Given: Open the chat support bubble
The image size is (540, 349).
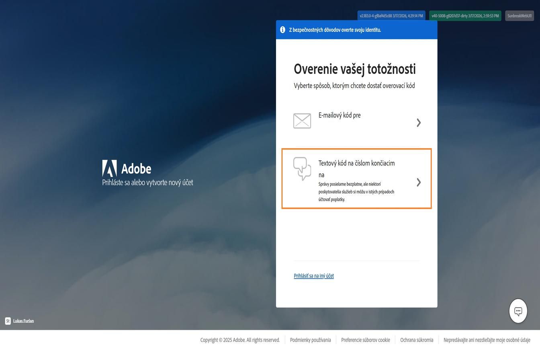Looking at the screenshot, I should click(x=518, y=310).
